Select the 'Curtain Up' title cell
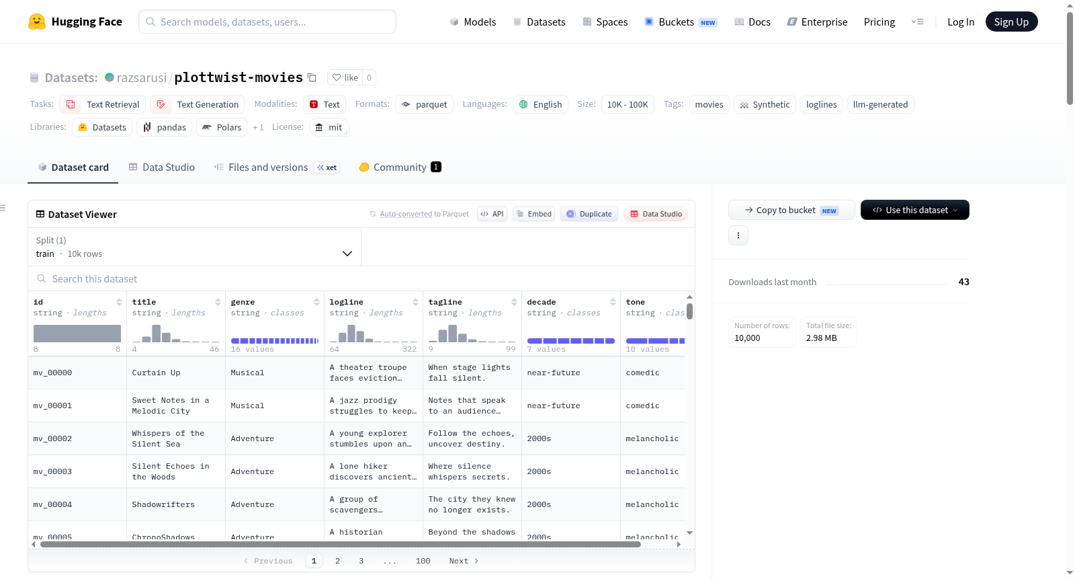 click(176, 373)
